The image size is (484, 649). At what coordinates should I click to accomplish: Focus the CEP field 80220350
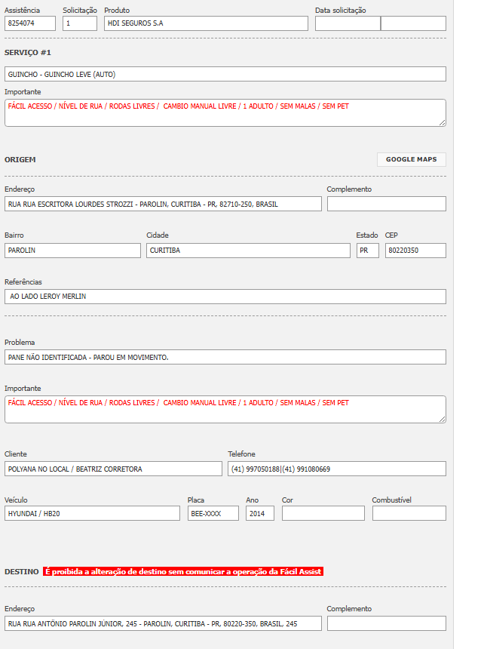(x=415, y=251)
